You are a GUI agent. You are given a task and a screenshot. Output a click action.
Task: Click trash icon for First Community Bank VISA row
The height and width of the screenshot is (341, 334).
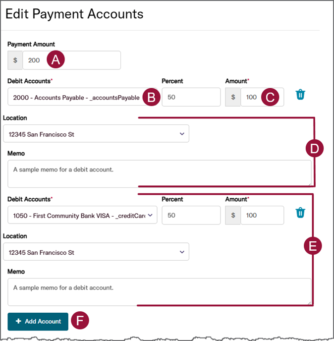click(300, 213)
